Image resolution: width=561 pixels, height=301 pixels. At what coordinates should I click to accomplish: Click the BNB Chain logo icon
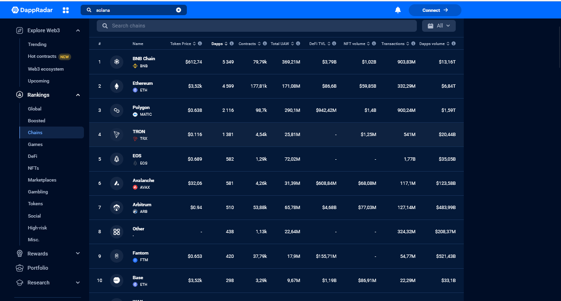[x=117, y=62]
